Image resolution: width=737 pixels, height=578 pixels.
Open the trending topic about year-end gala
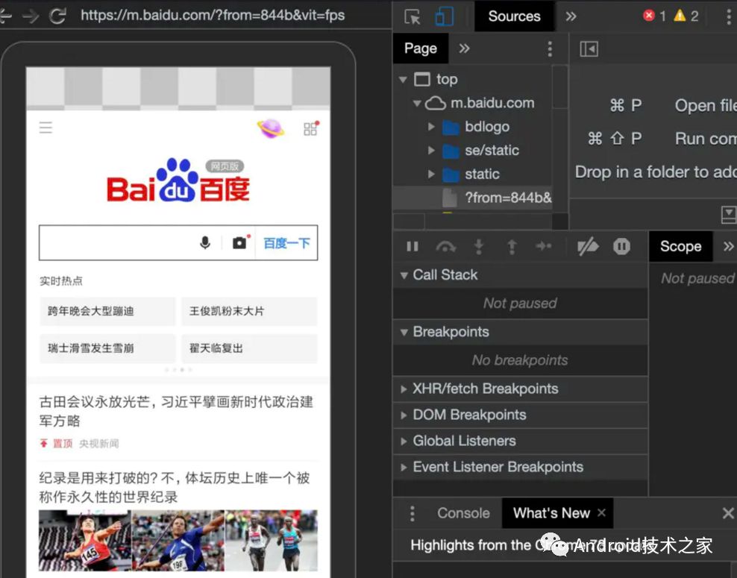point(107,311)
